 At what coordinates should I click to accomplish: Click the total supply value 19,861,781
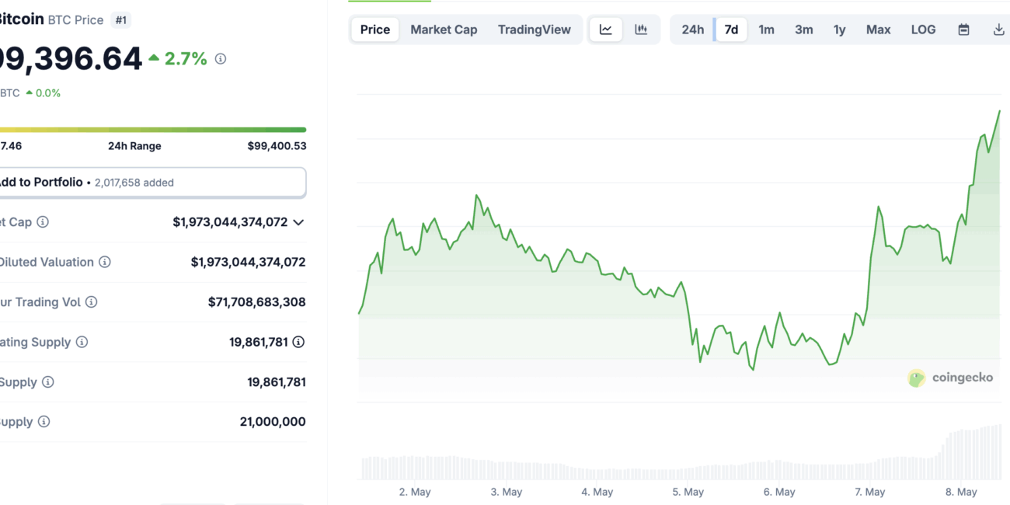pyautogui.click(x=277, y=382)
